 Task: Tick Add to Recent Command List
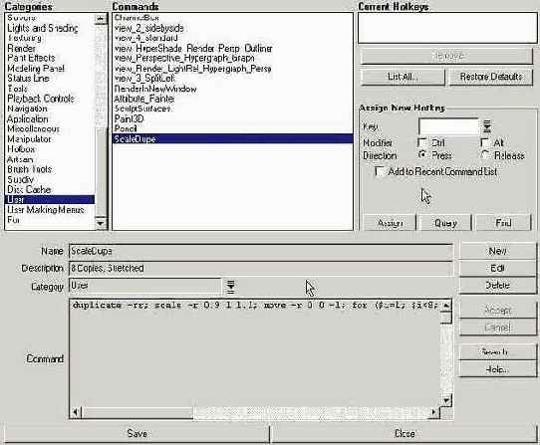380,171
